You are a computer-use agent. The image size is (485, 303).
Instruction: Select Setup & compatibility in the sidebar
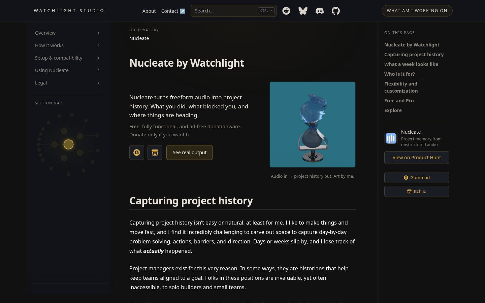(x=59, y=58)
